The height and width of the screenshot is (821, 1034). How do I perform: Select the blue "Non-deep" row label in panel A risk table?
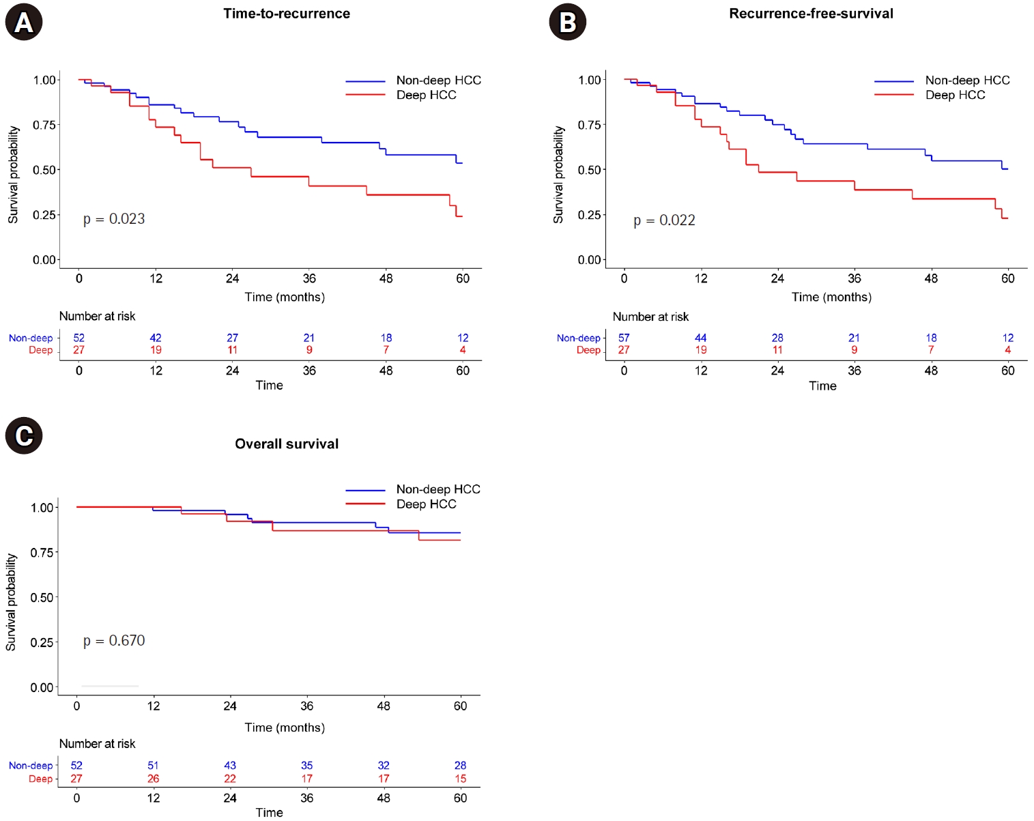click(x=31, y=339)
